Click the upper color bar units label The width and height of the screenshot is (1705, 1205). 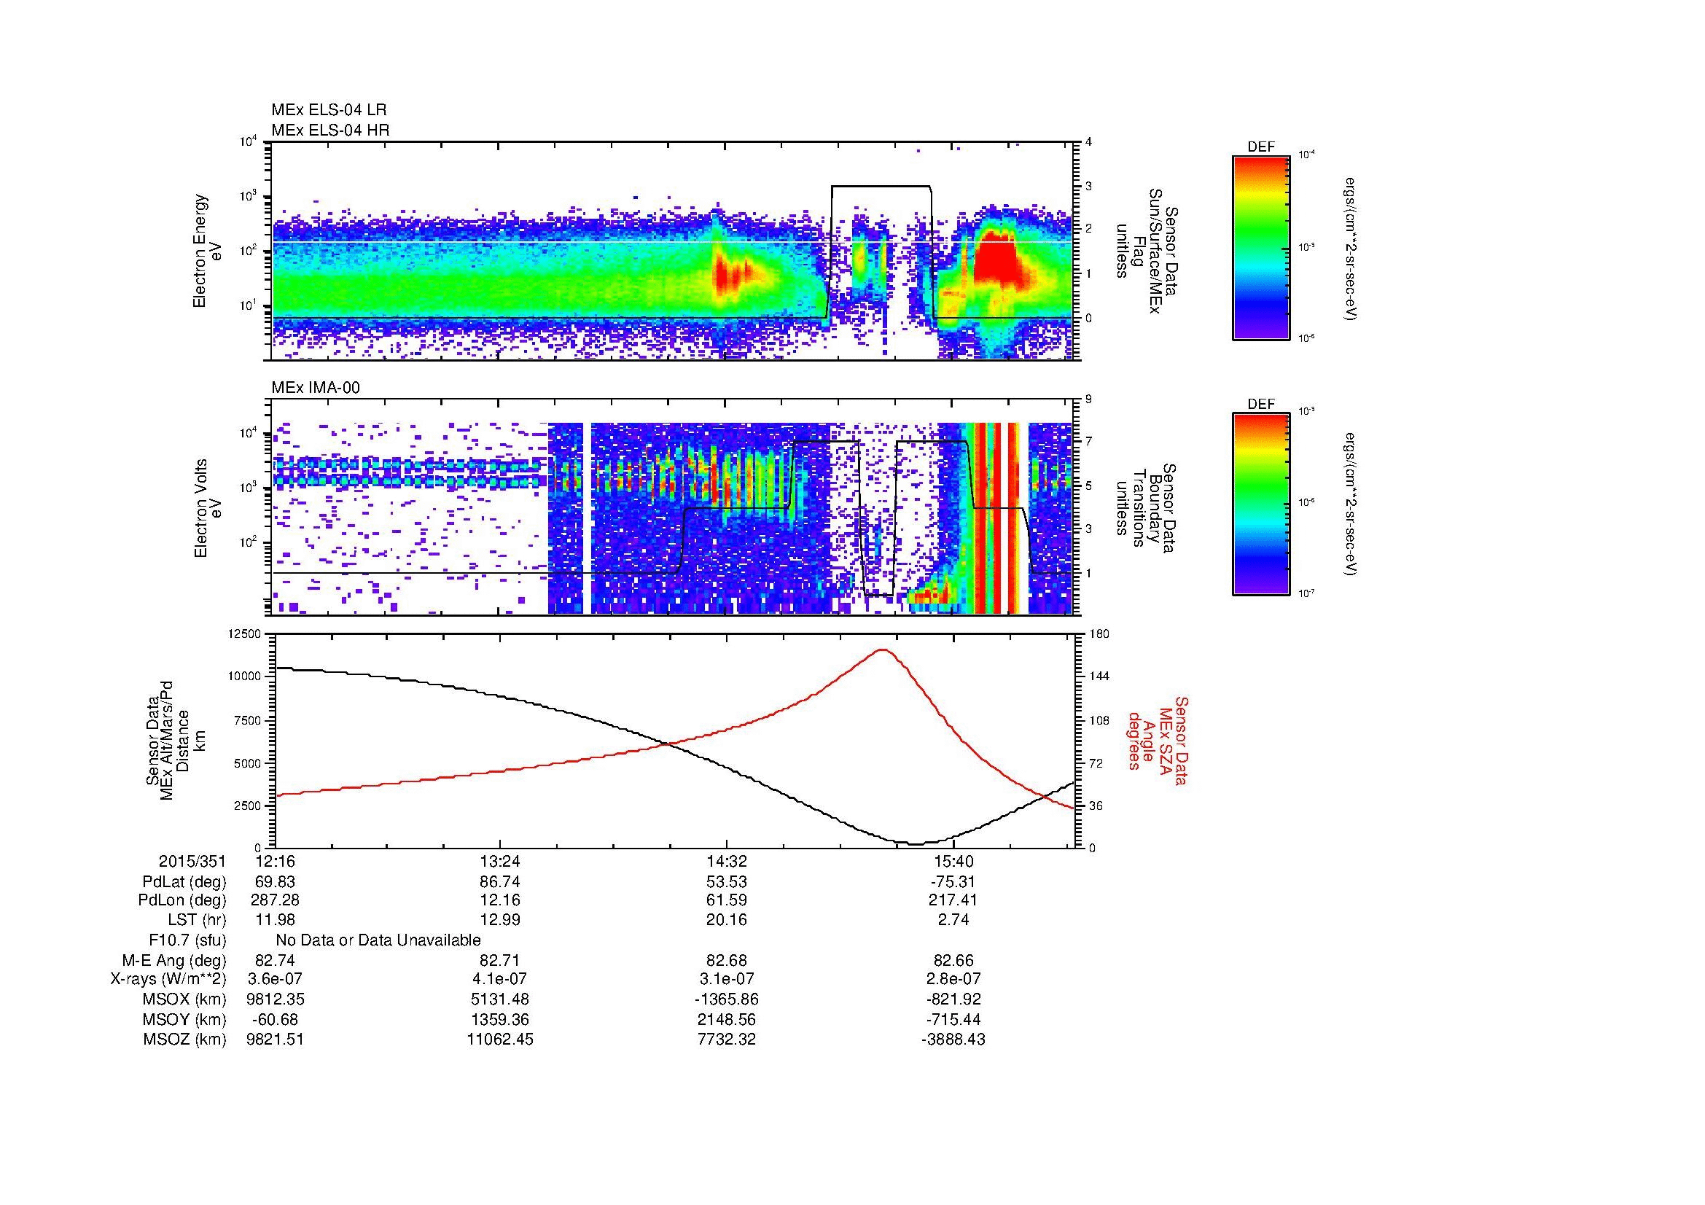coord(1350,247)
